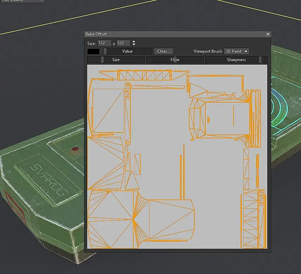301x274 pixels.
Task: Click the up arrow of the Size stepper
Action: pyautogui.click(x=134, y=41)
